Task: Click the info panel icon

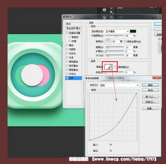Action: 104,10
